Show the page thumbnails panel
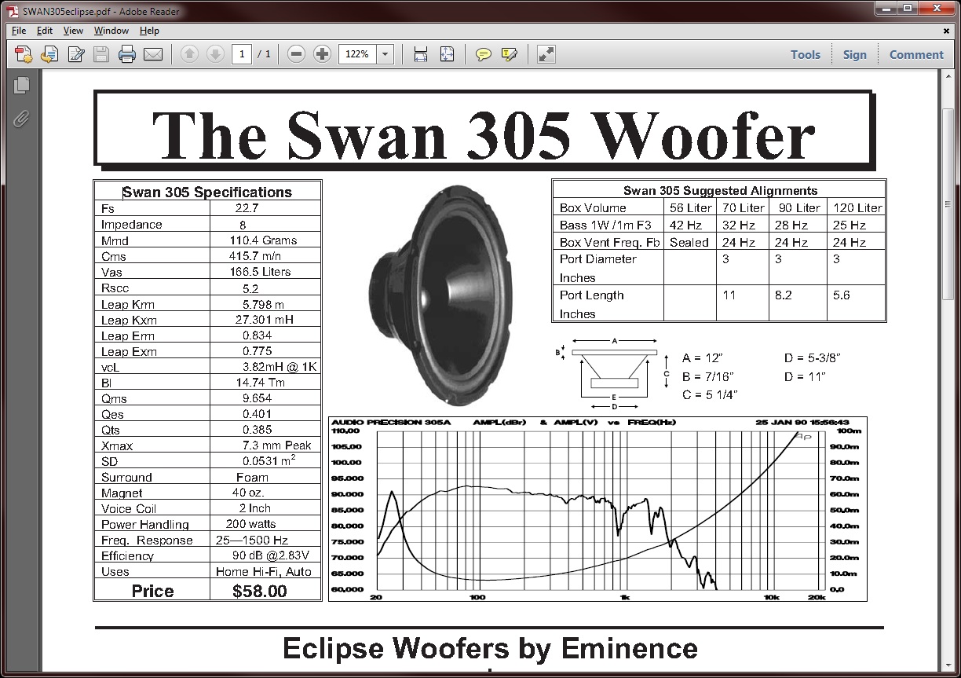This screenshot has height=678, width=961. pyautogui.click(x=21, y=85)
